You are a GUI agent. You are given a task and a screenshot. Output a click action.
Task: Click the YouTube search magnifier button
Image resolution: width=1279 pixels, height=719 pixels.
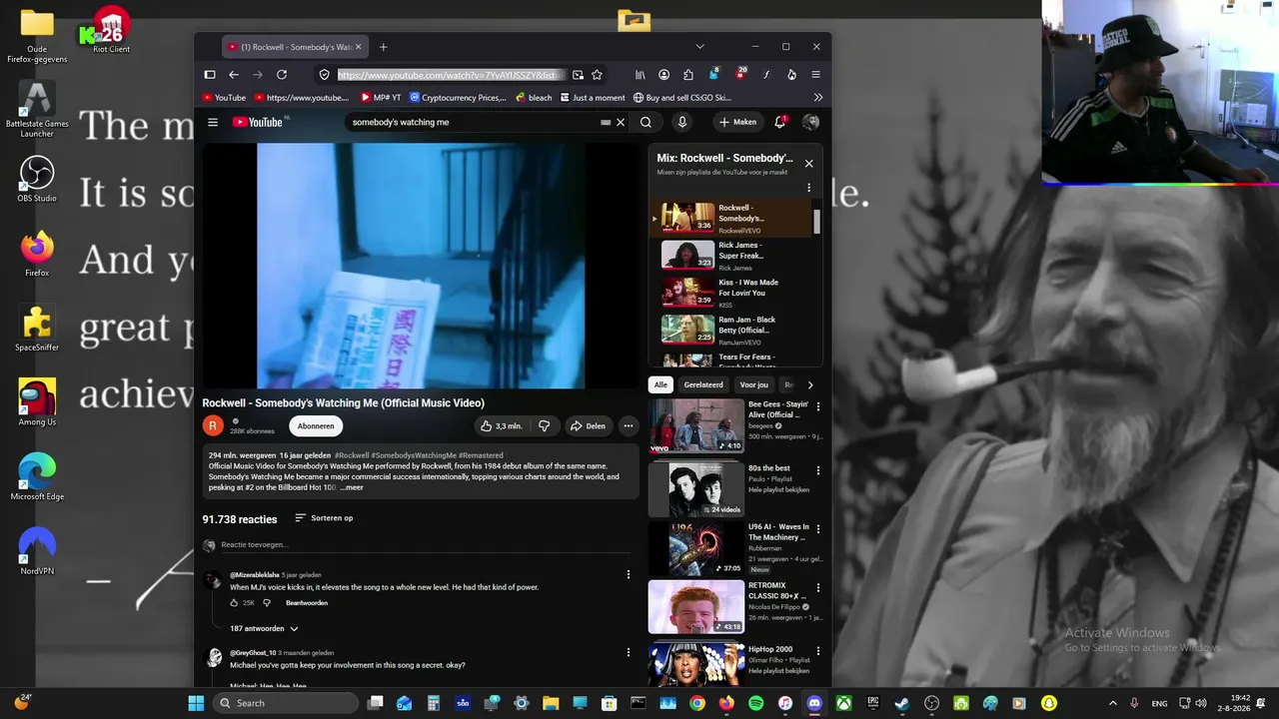645,122
